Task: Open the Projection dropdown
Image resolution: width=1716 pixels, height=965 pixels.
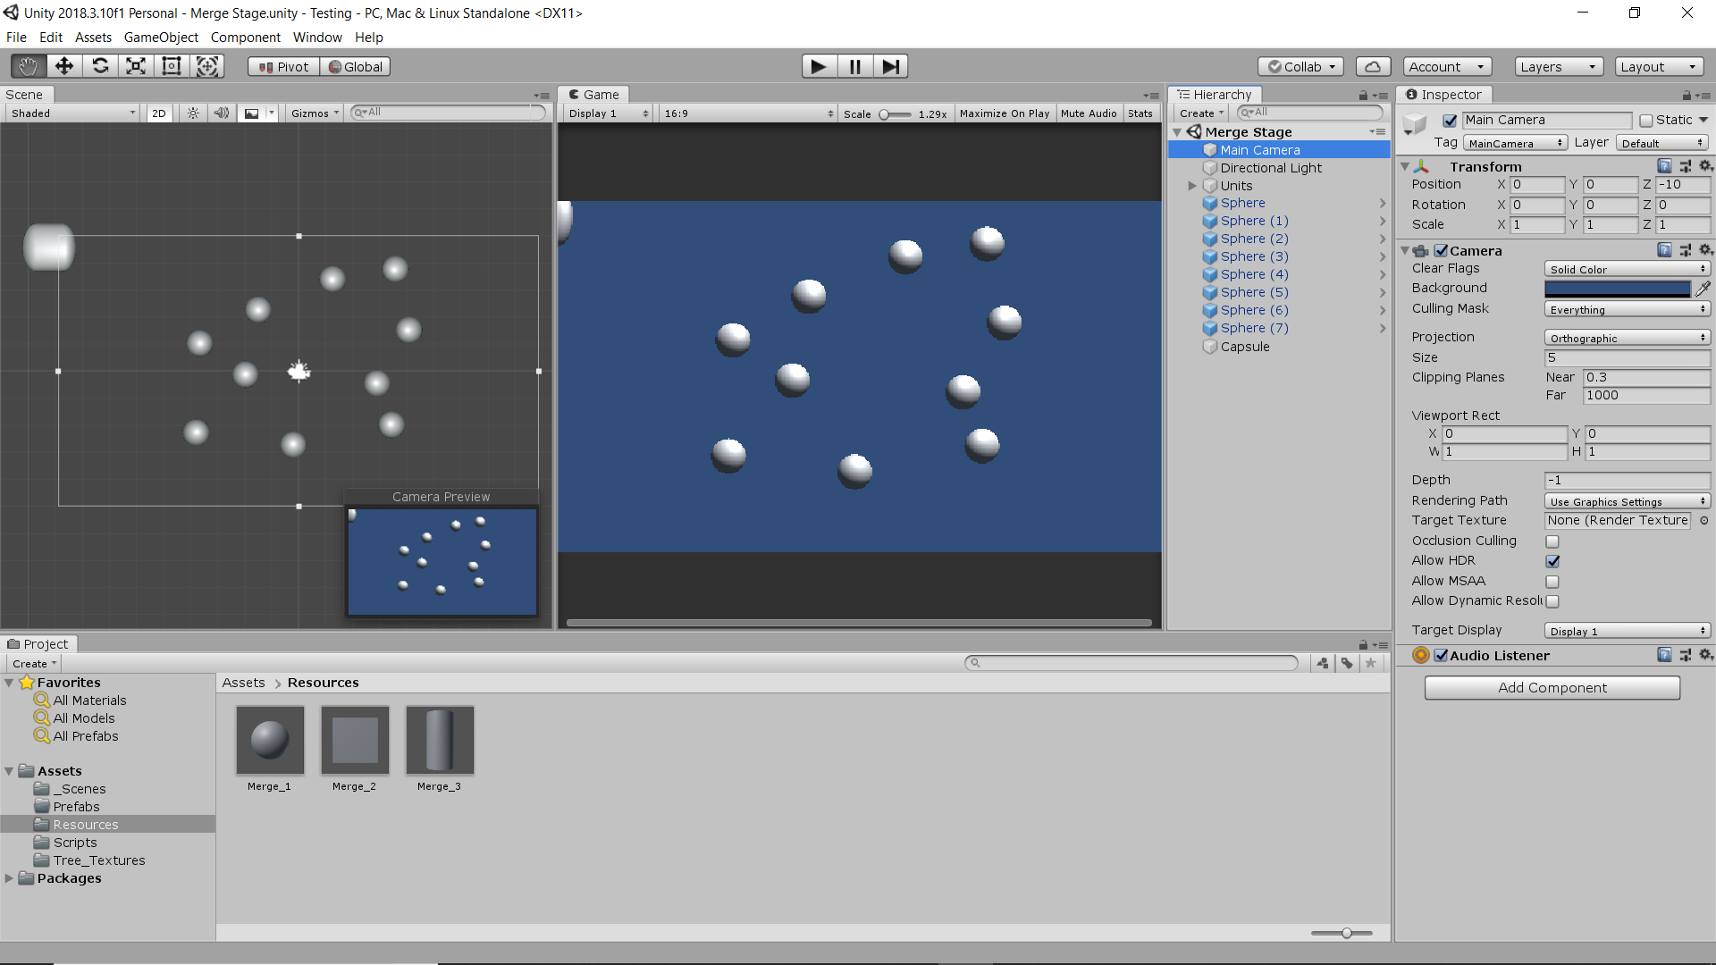Action: pos(1627,338)
